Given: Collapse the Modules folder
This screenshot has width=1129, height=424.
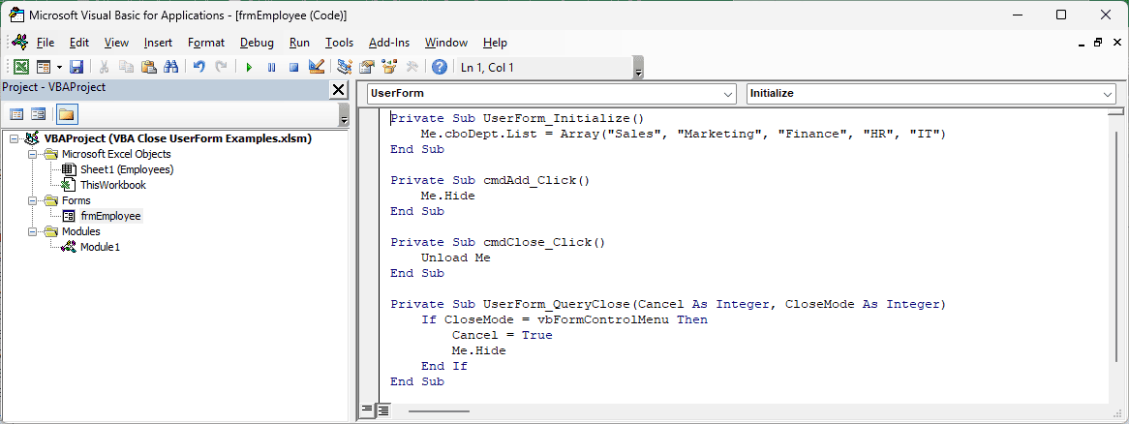Looking at the screenshot, I should pos(32,231).
